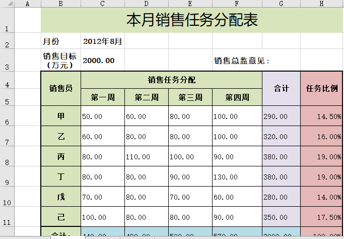The image size is (344, 239).
Task: Click the 任务比例 header cell
Action: 322,88
